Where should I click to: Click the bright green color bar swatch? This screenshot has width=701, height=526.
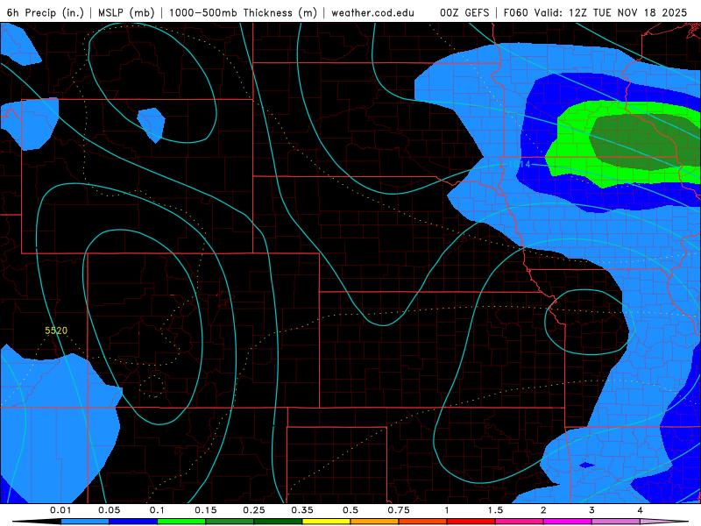coord(181,522)
